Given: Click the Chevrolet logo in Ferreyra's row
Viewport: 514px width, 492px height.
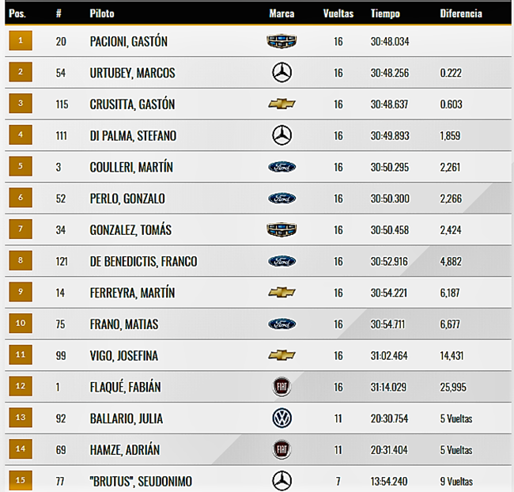Looking at the screenshot, I should (x=282, y=292).
